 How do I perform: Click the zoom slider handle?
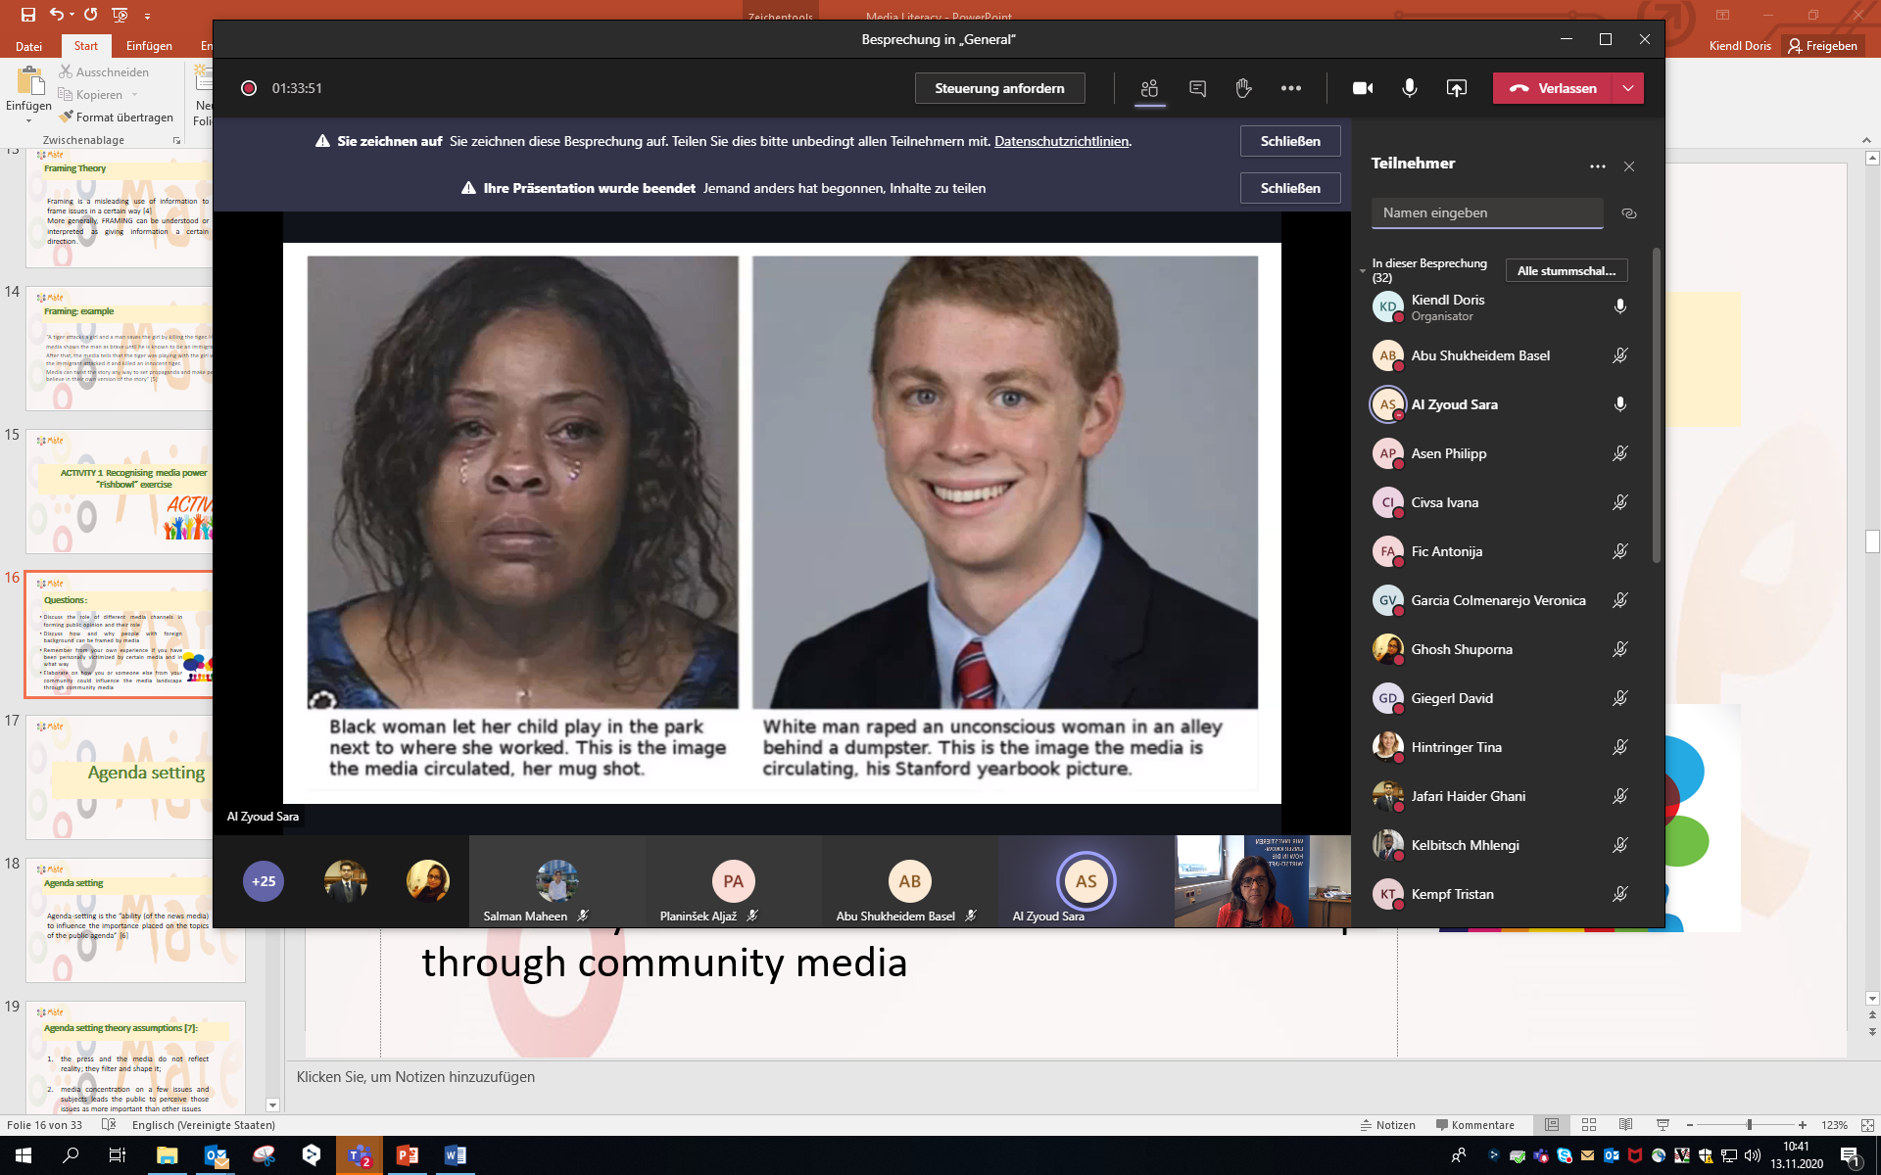point(1749,1125)
